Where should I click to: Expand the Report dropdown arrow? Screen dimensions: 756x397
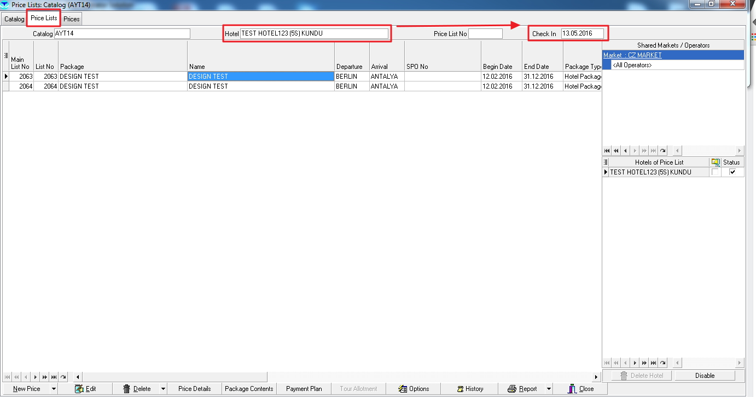tap(549, 389)
